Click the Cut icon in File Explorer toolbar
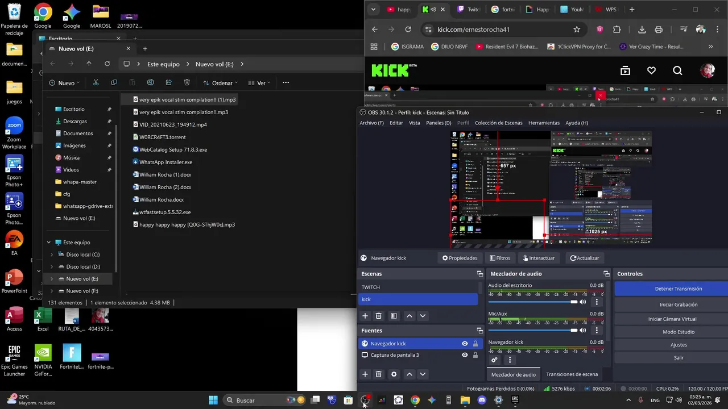The width and height of the screenshot is (728, 409). (x=96, y=82)
